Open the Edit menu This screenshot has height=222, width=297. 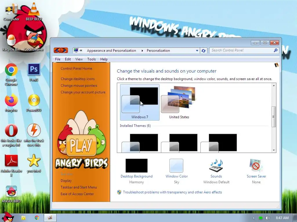click(68, 59)
